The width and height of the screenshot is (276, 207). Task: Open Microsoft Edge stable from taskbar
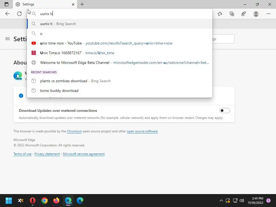pos(80,201)
